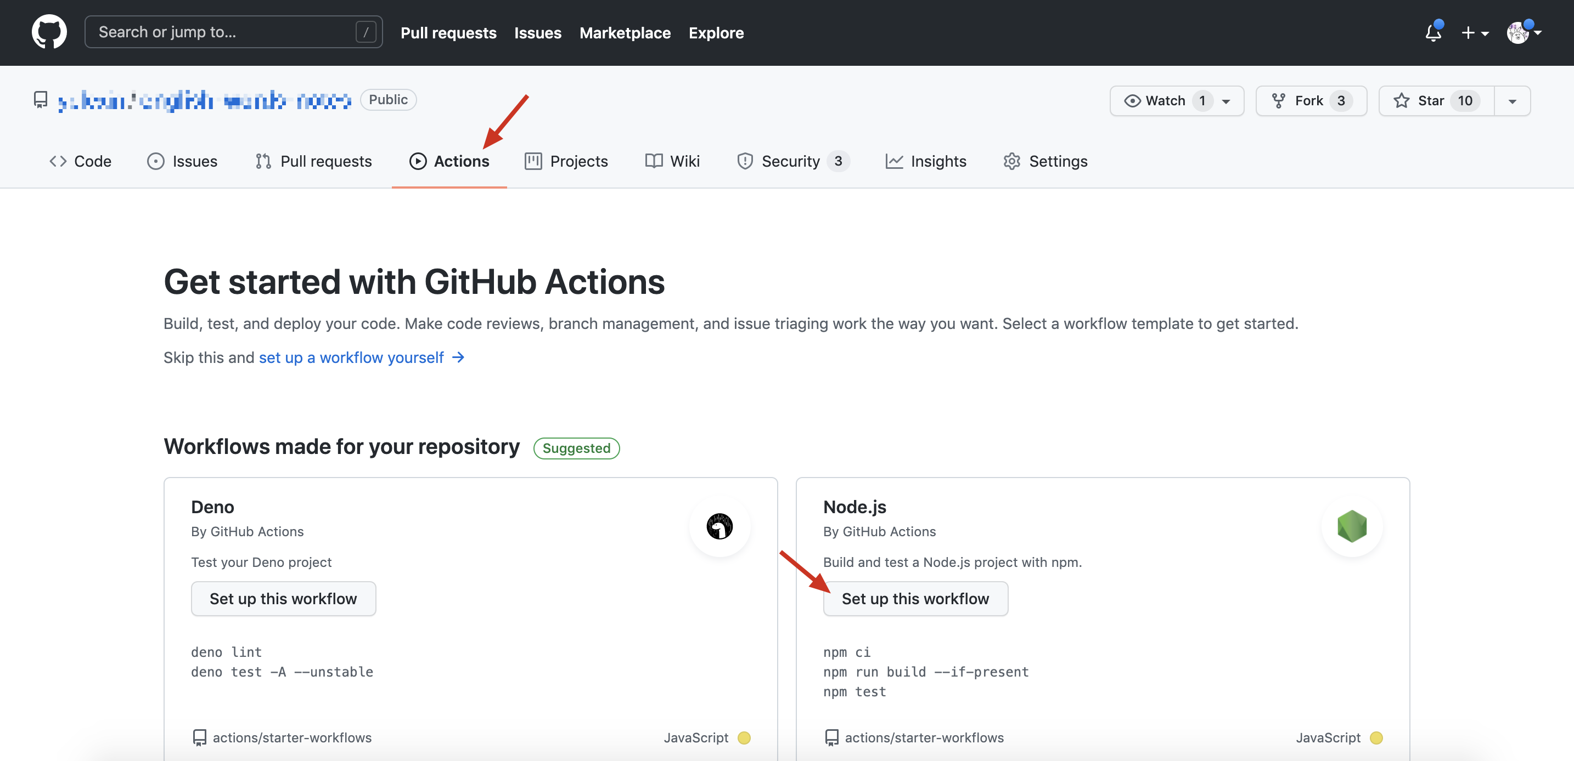
Task: Open Explore in top navigation
Action: tap(716, 33)
